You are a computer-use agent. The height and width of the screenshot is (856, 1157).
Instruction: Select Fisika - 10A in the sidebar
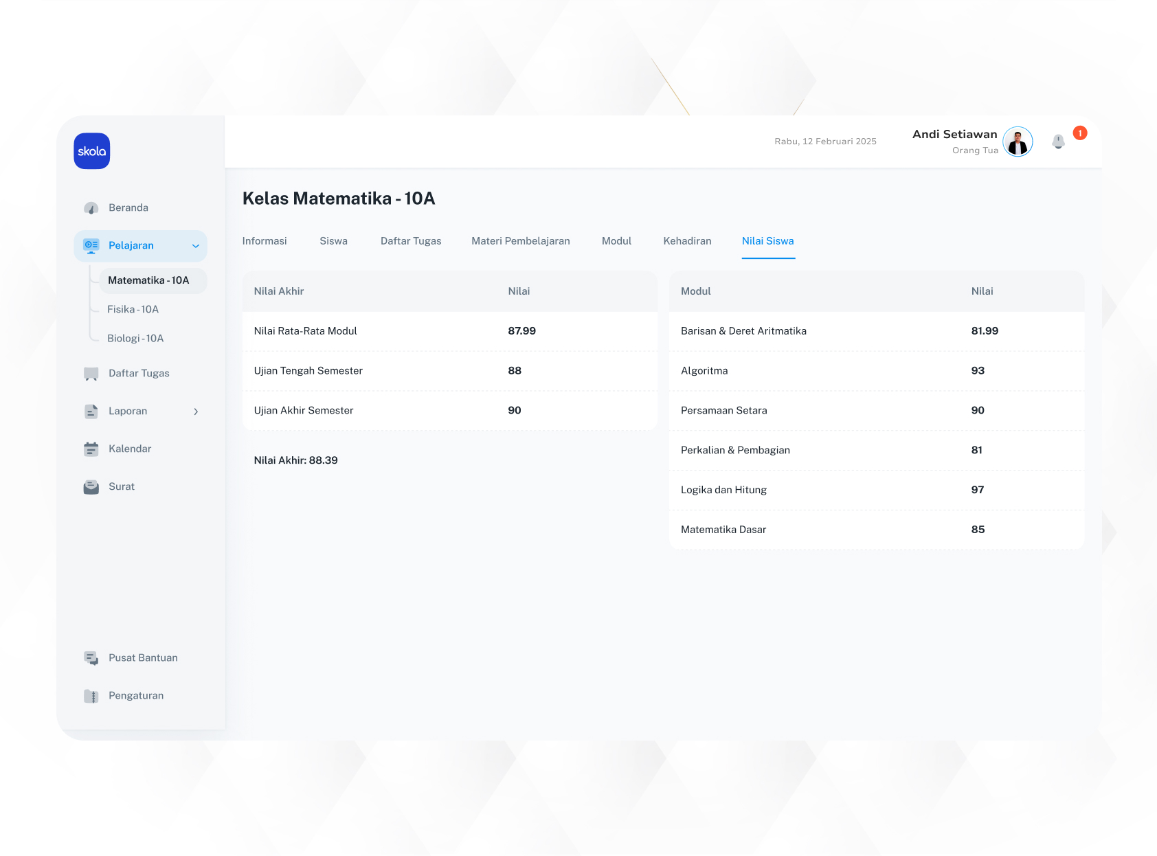133,310
